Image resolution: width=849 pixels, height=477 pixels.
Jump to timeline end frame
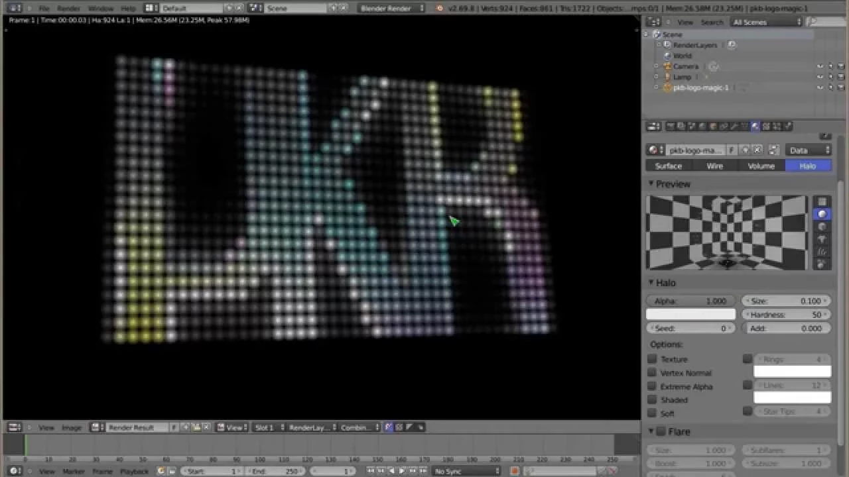pos(422,471)
